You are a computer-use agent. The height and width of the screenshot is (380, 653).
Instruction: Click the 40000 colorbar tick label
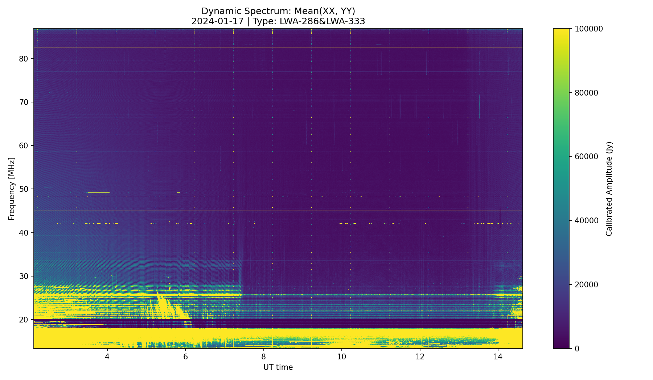click(586, 221)
